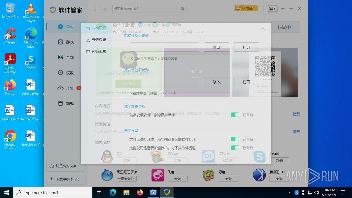
Task: Open Task View on taskbar
Action: point(99,193)
